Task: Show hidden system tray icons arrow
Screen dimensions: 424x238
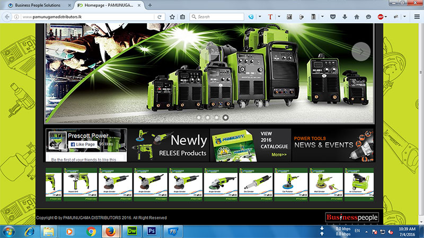Action: 366,232
